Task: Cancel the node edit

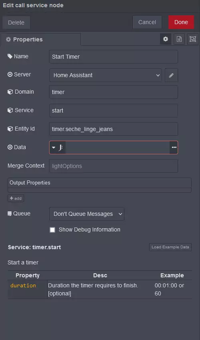Action: (147, 22)
